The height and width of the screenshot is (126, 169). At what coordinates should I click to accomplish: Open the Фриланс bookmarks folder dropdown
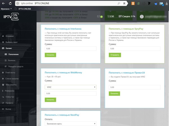pos(6,9)
